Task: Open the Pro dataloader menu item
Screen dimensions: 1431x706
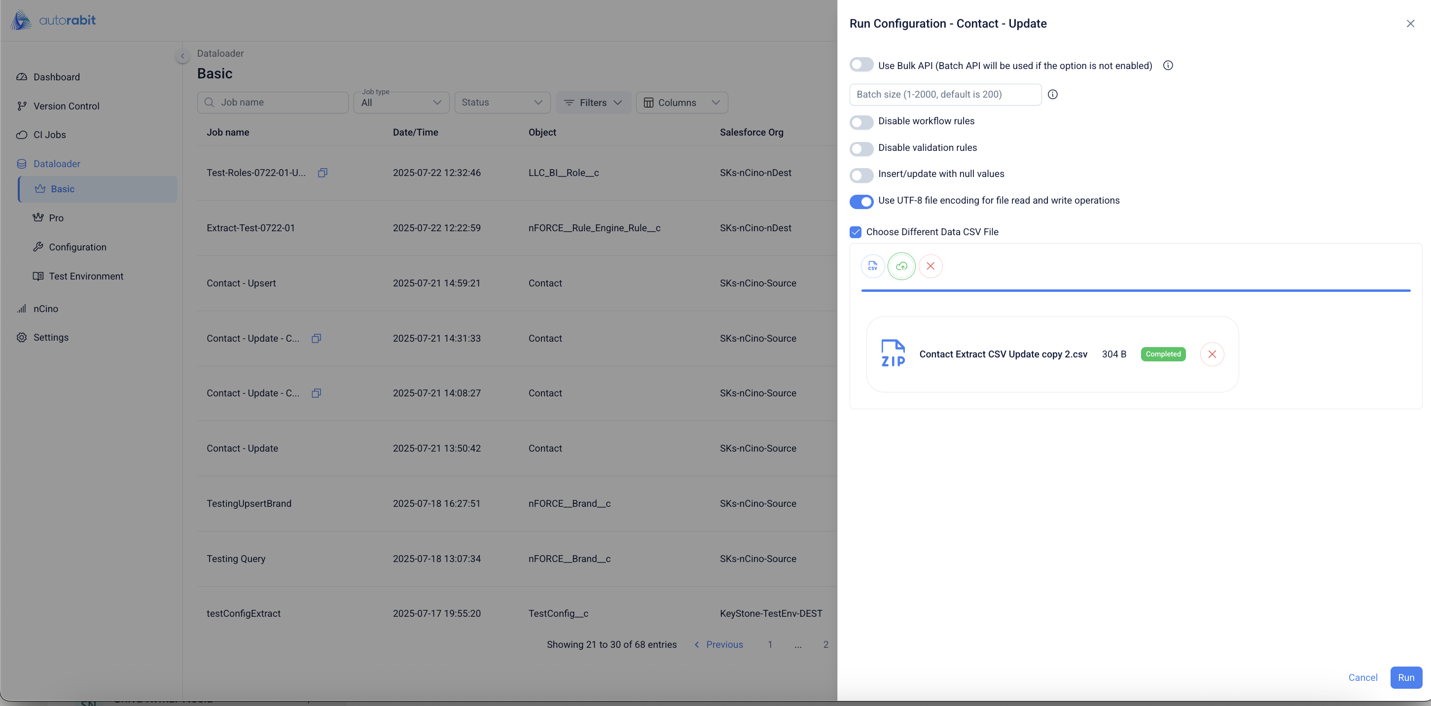Action: coord(56,218)
